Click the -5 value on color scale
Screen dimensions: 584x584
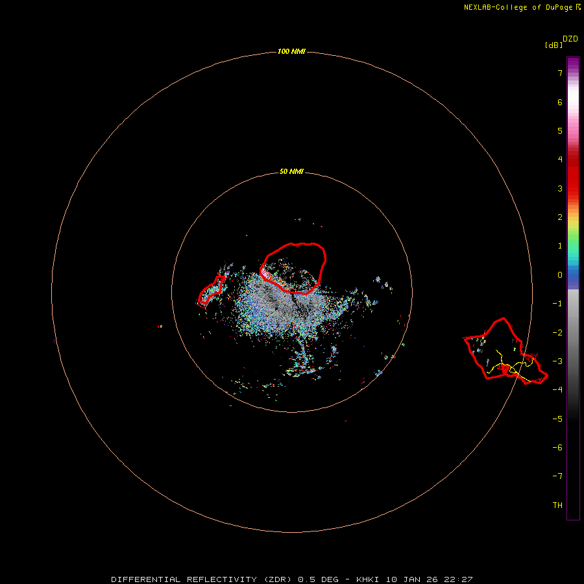tap(557, 419)
